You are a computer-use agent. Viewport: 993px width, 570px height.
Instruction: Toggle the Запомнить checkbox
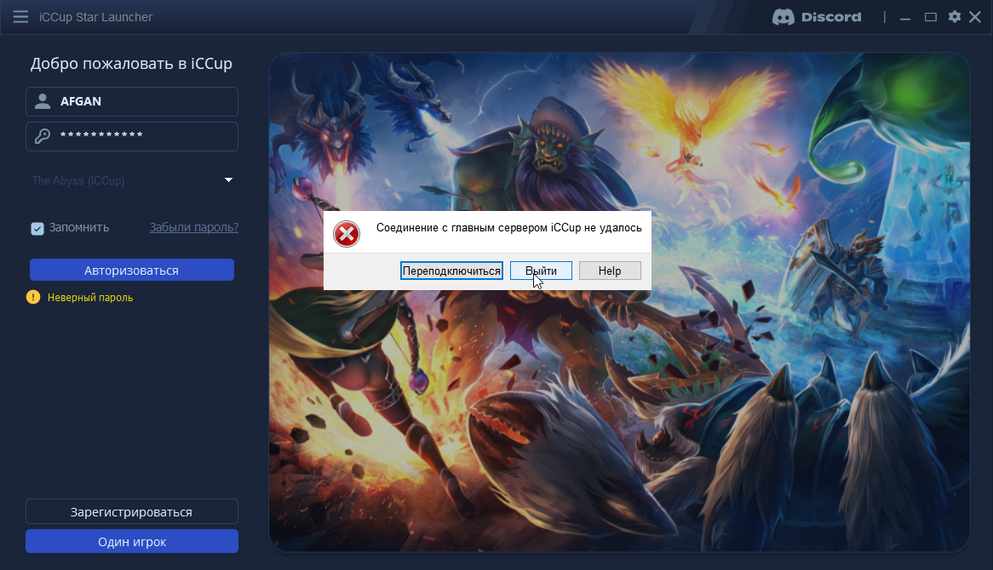click(37, 228)
